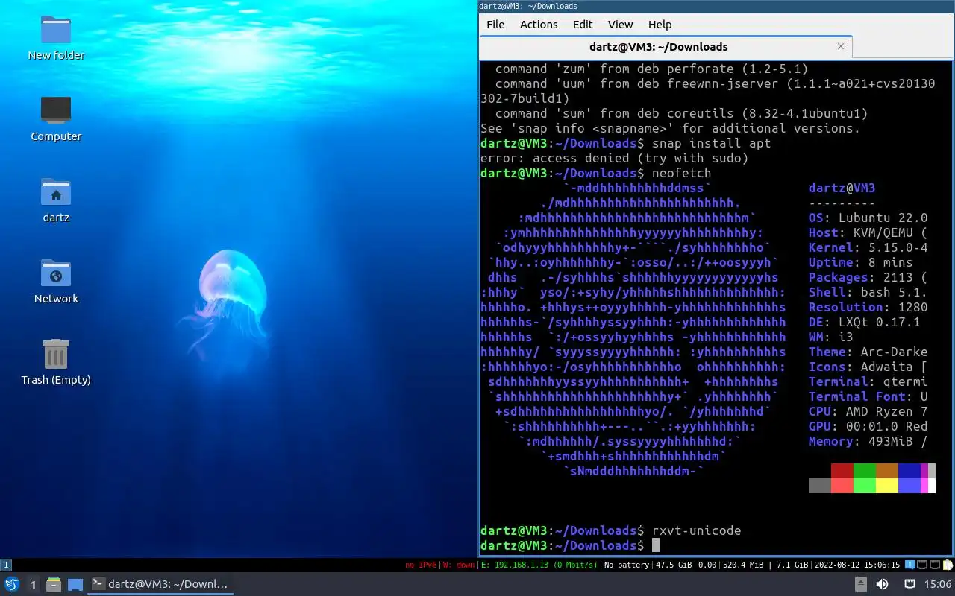
Task: Select the Computer desktop icon
Action: (56, 118)
